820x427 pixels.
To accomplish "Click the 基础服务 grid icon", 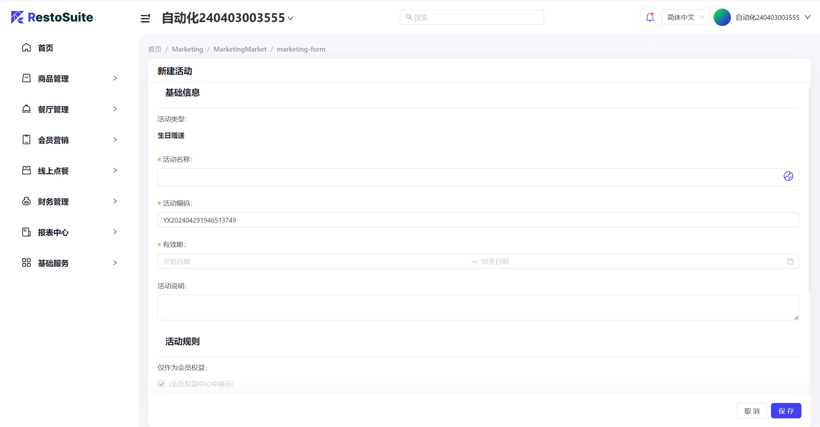I will pos(26,263).
